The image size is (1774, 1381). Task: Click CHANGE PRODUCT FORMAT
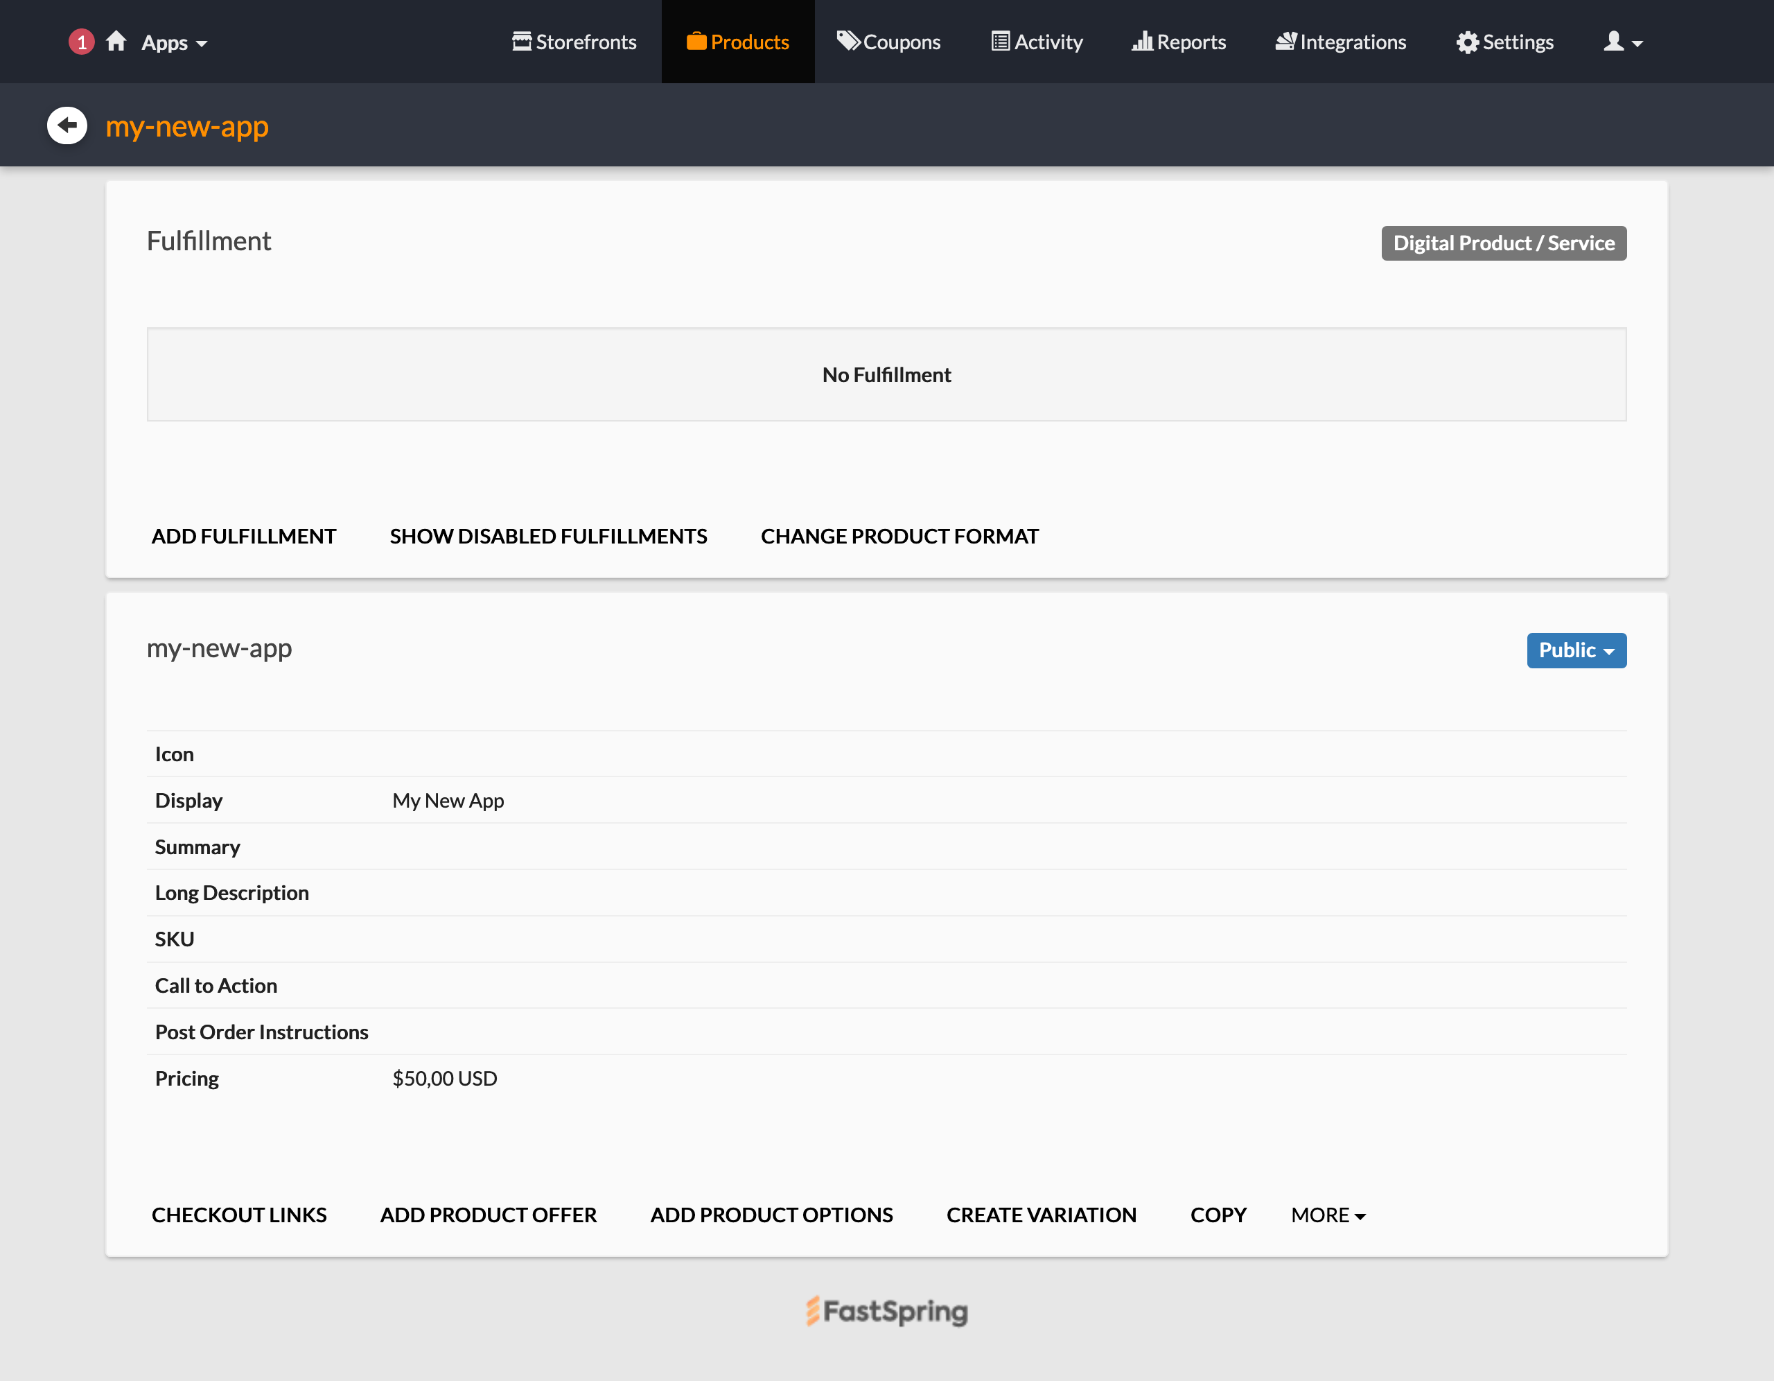point(899,536)
